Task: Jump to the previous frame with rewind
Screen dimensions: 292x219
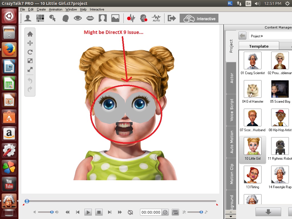Action: (x=67, y=212)
